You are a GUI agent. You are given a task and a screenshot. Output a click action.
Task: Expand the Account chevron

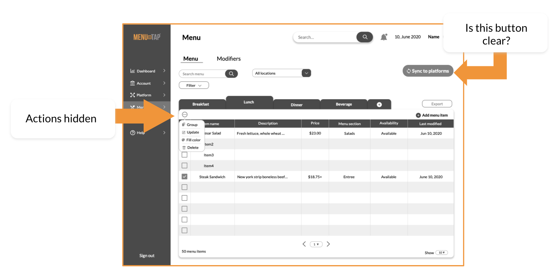[x=164, y=83]
